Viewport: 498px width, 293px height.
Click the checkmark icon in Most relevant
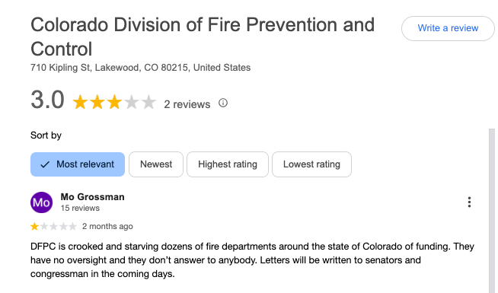click(x=45, y=164)
